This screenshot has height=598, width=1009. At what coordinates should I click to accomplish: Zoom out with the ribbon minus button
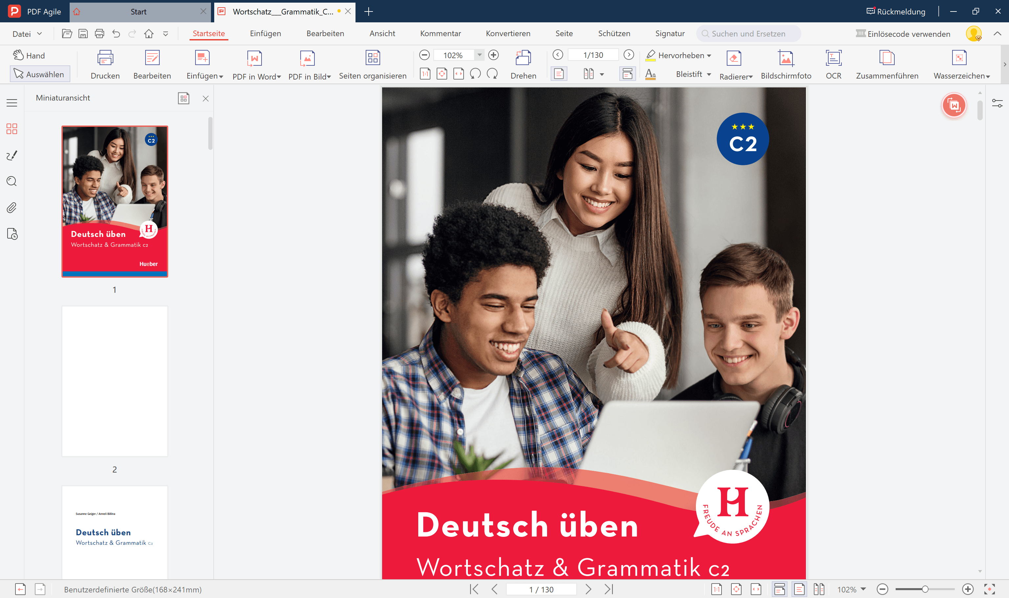tap(424, 55)
